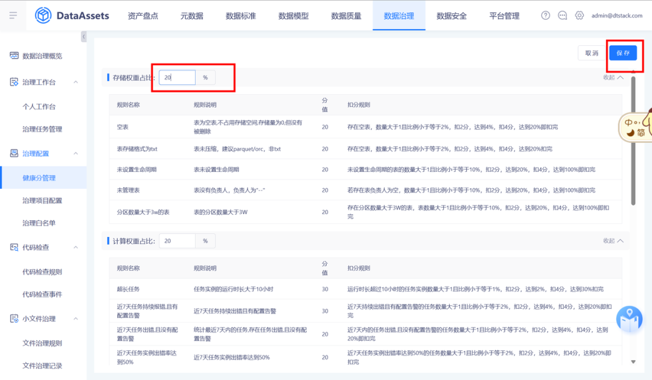Collapse the 治理工作台 sidebar group
The image size is (652, 380).
75,82
